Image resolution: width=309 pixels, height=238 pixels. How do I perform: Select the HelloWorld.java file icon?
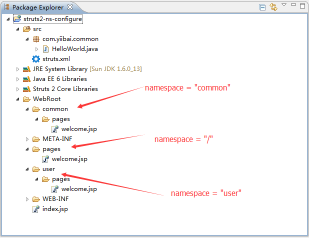coord(45,49)
